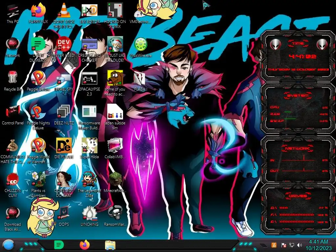Open the taskbar clock showing 4:41 AM
Screen dimensions: 336x252
(318, 245)
